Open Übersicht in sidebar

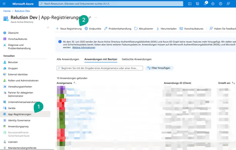(x=11, y=33)
